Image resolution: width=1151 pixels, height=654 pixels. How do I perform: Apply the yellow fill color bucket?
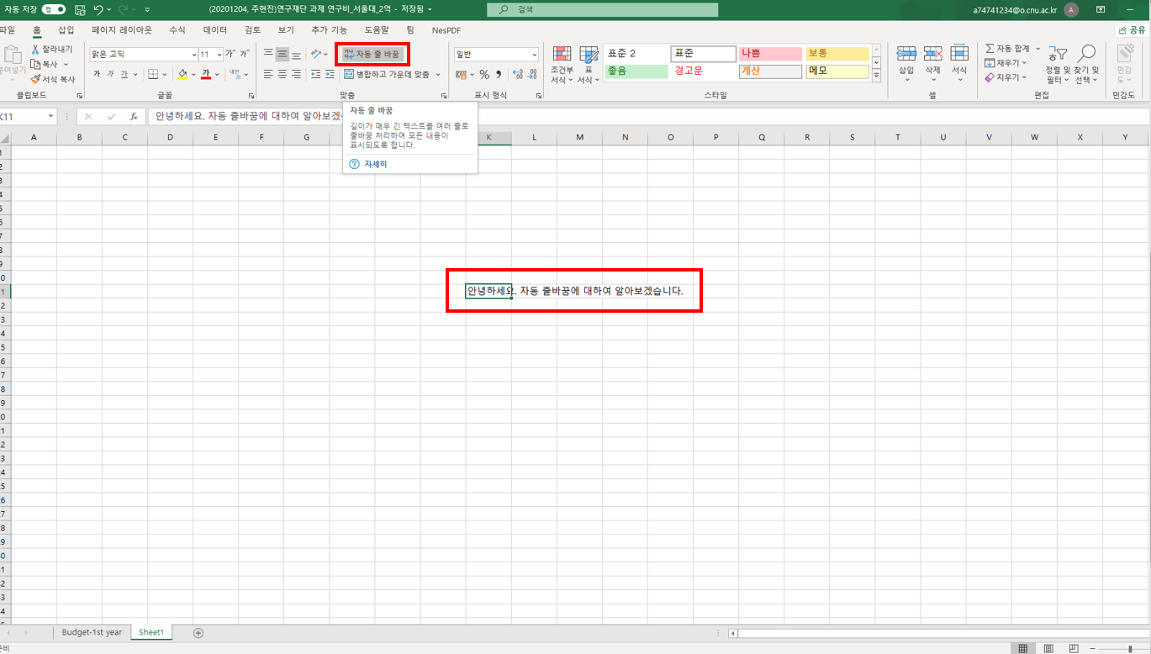point(182,75)
